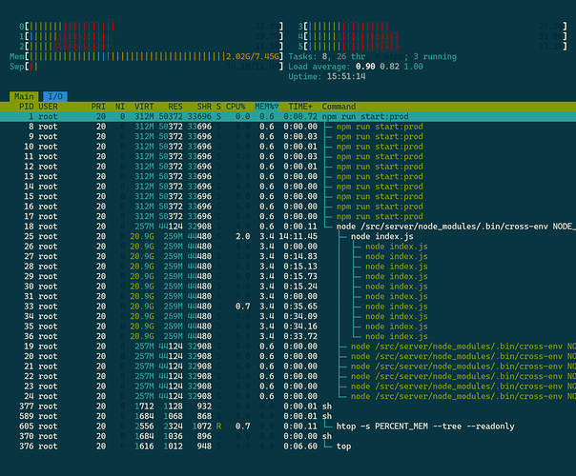Click the VIRT column header

pos(143,106)
